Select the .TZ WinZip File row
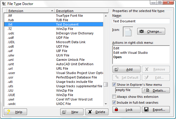Image resolution: width=176 pixels, height=119 pixels. [x=53, y=29]
